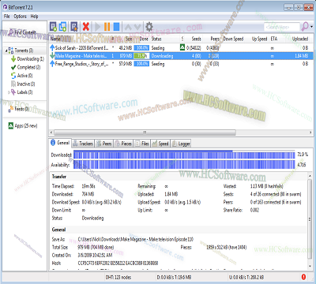The width and height of the screenshot is (316, 284).
Task: Click the Start torrent play icon
Action: tap(98, 27)
